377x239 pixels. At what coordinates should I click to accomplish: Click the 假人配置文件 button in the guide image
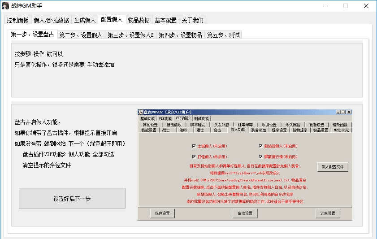coord(333,167)
